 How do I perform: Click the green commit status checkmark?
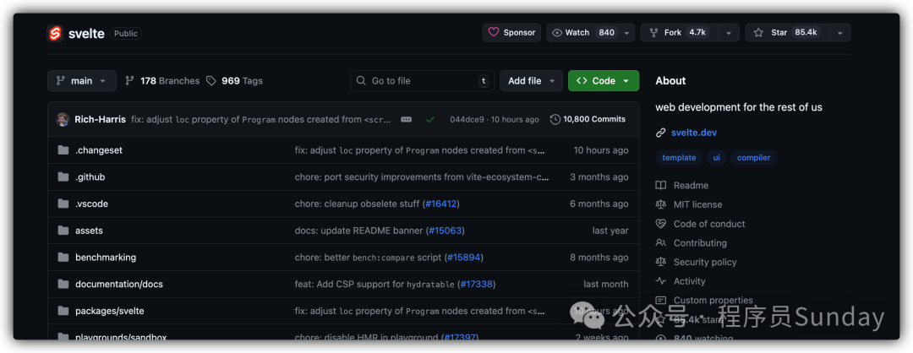[430, 120]
